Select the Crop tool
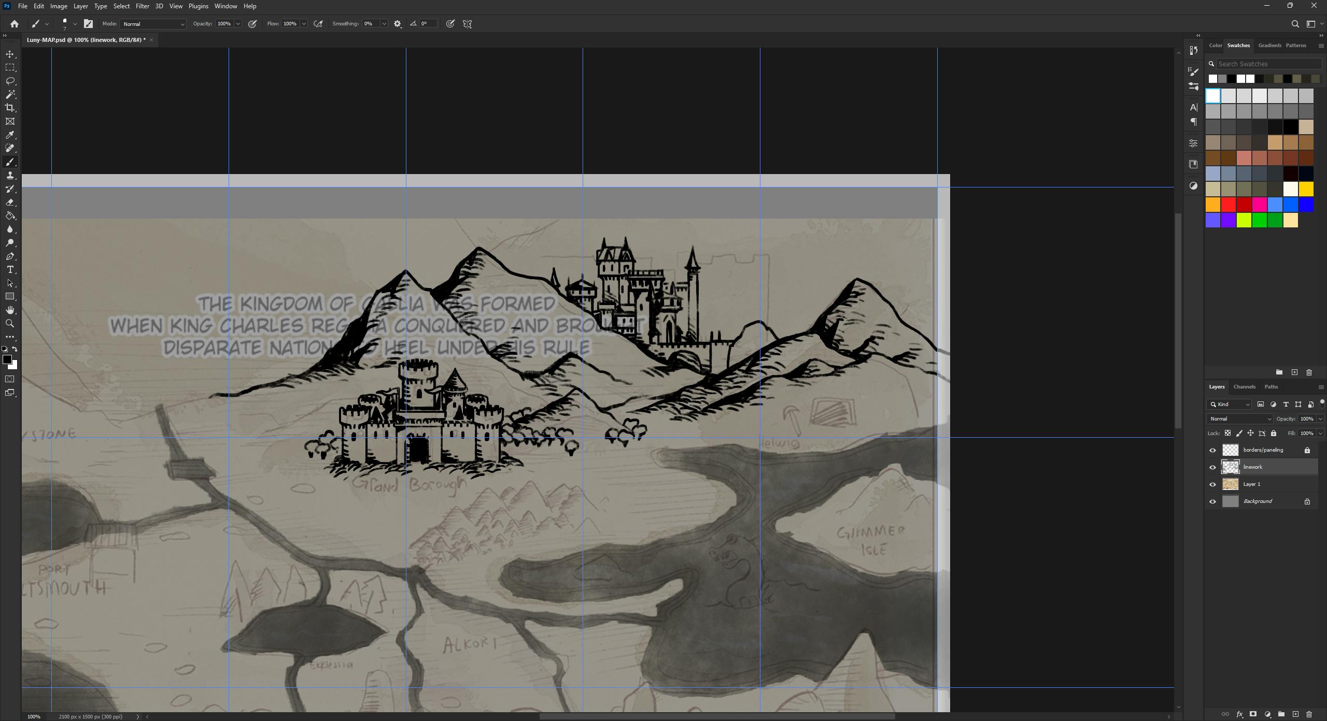 (x=10, y=108)
